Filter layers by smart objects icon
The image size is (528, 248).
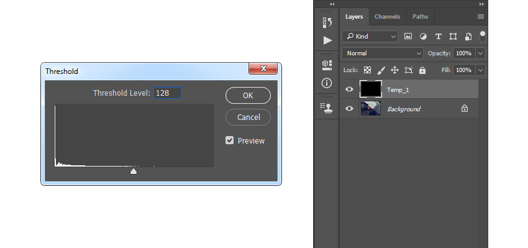point(468,37)
